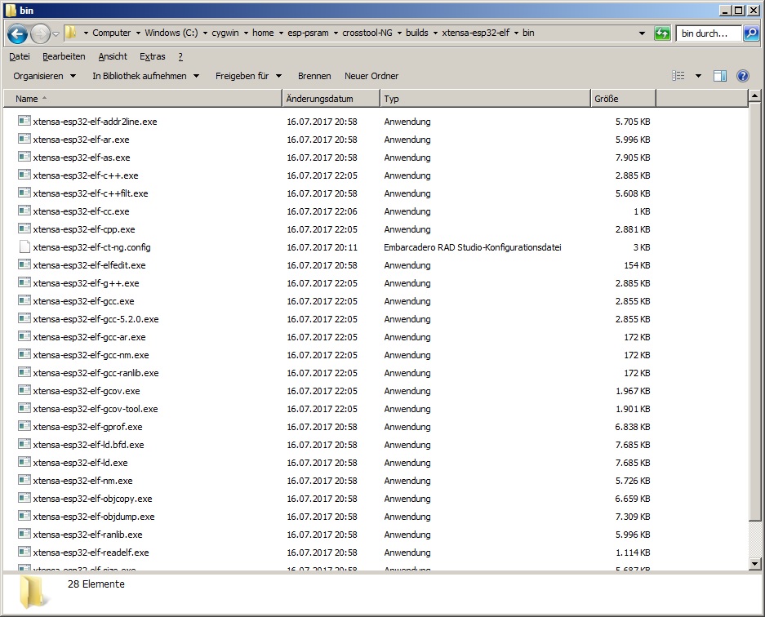Click the view mode icon in toolbar
Image resolution: width=765 pixels, height=617 pixels.
[678, 76]
